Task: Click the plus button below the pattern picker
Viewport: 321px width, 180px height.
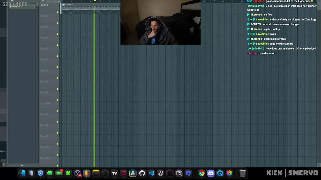Action: 22,165
